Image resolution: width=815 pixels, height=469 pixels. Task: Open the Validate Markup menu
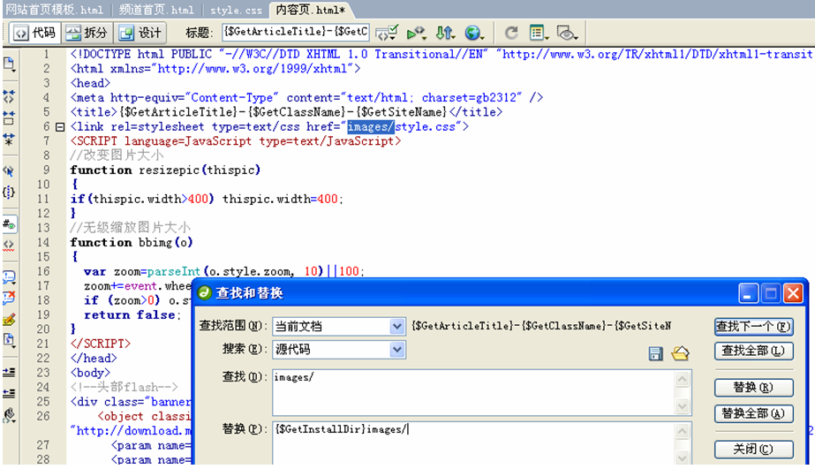[416, 33]
